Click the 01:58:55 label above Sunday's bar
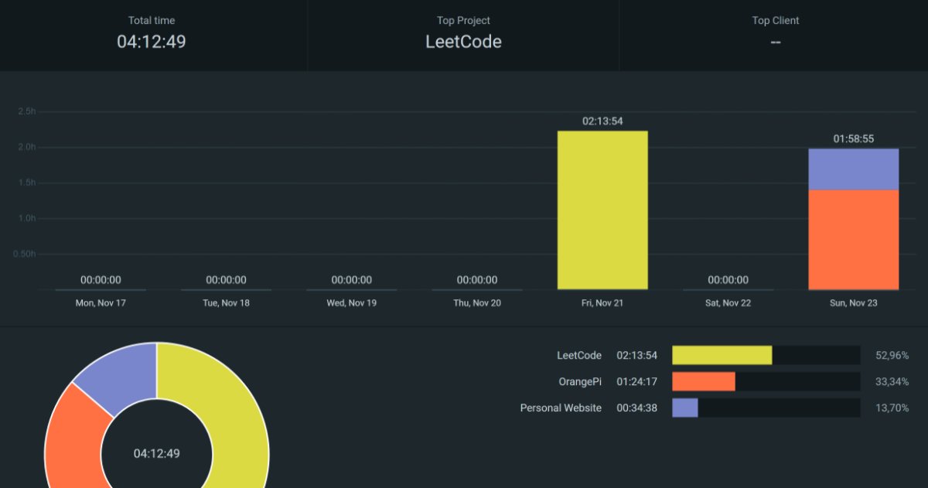928x488 pixels. (853, 139)
